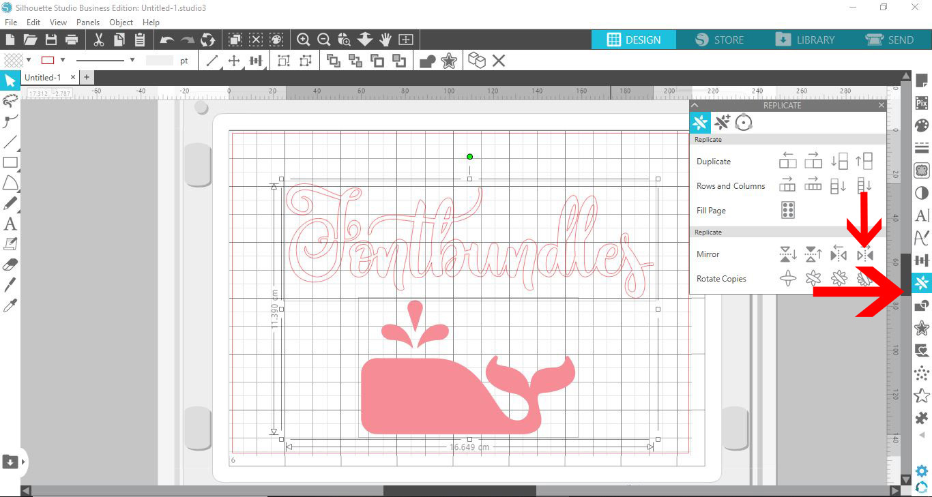Select the Draw a Rectangle tool
The height and width of the screenshot is (497, 932).
point(10,162)
